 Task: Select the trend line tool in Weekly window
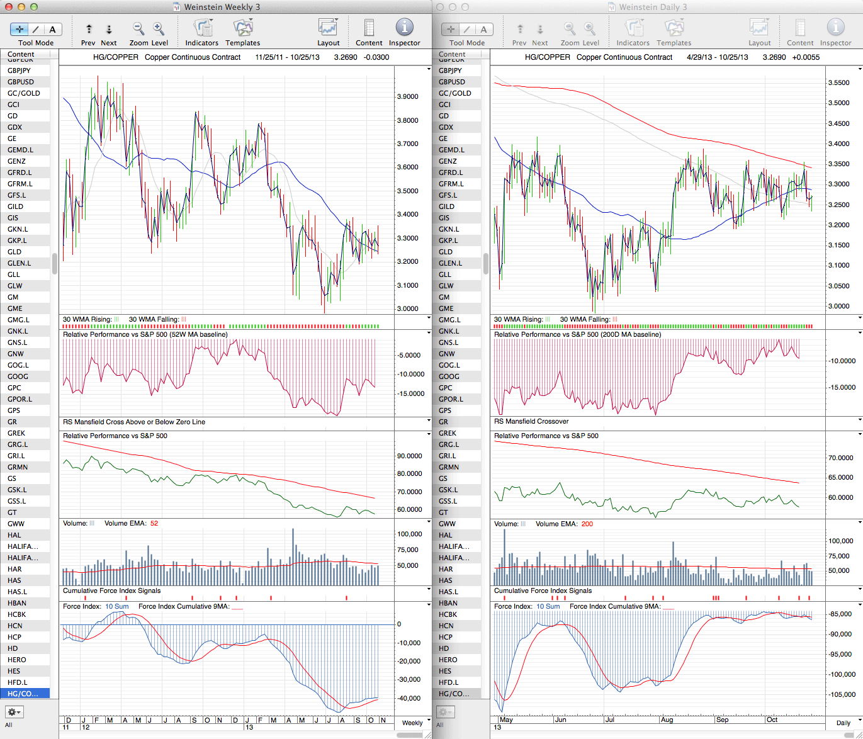pos(36,30)
